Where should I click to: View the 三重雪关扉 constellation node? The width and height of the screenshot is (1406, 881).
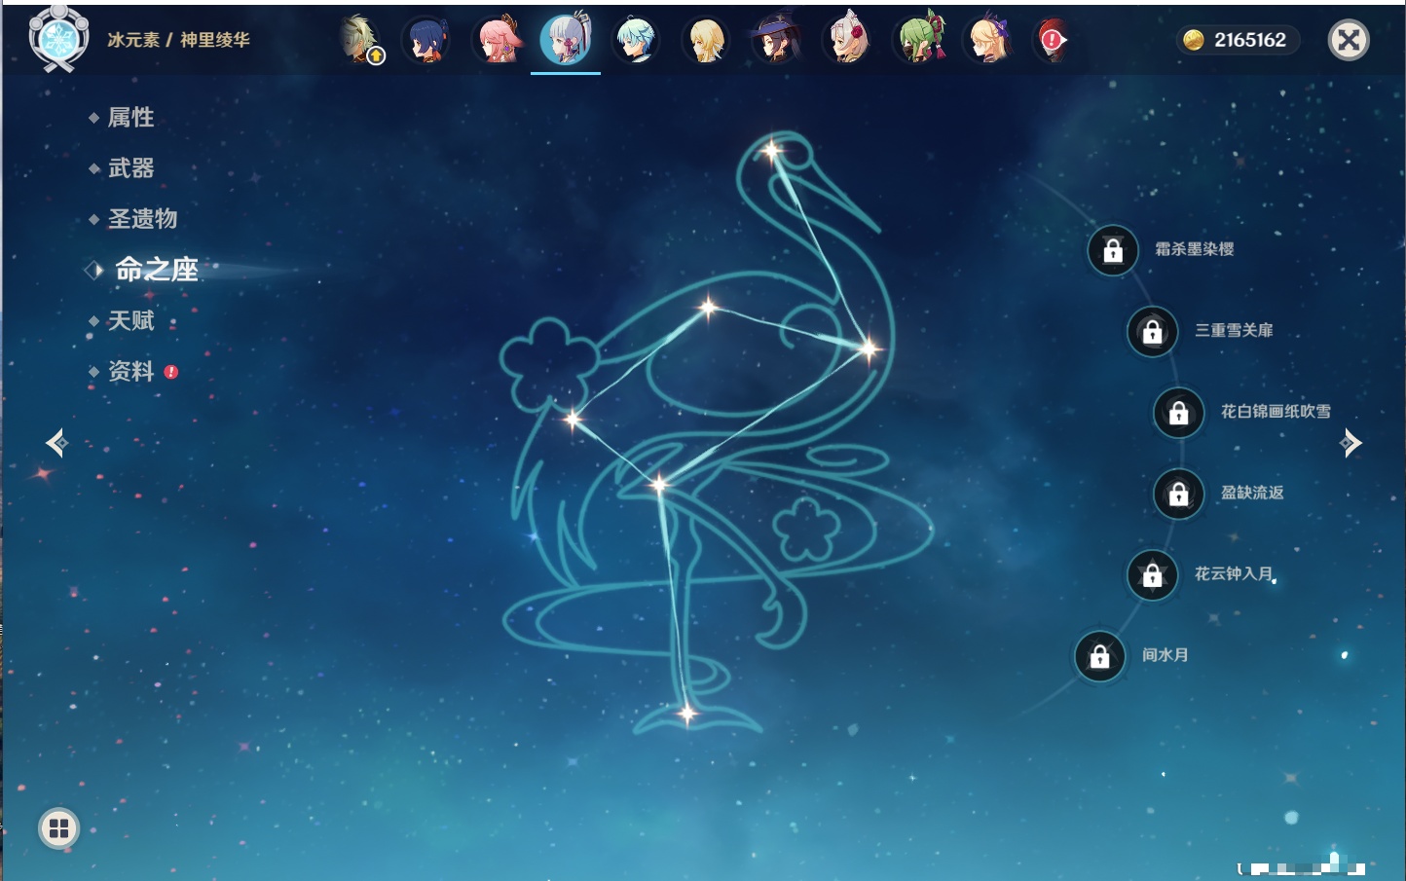tap(1233, 331)
